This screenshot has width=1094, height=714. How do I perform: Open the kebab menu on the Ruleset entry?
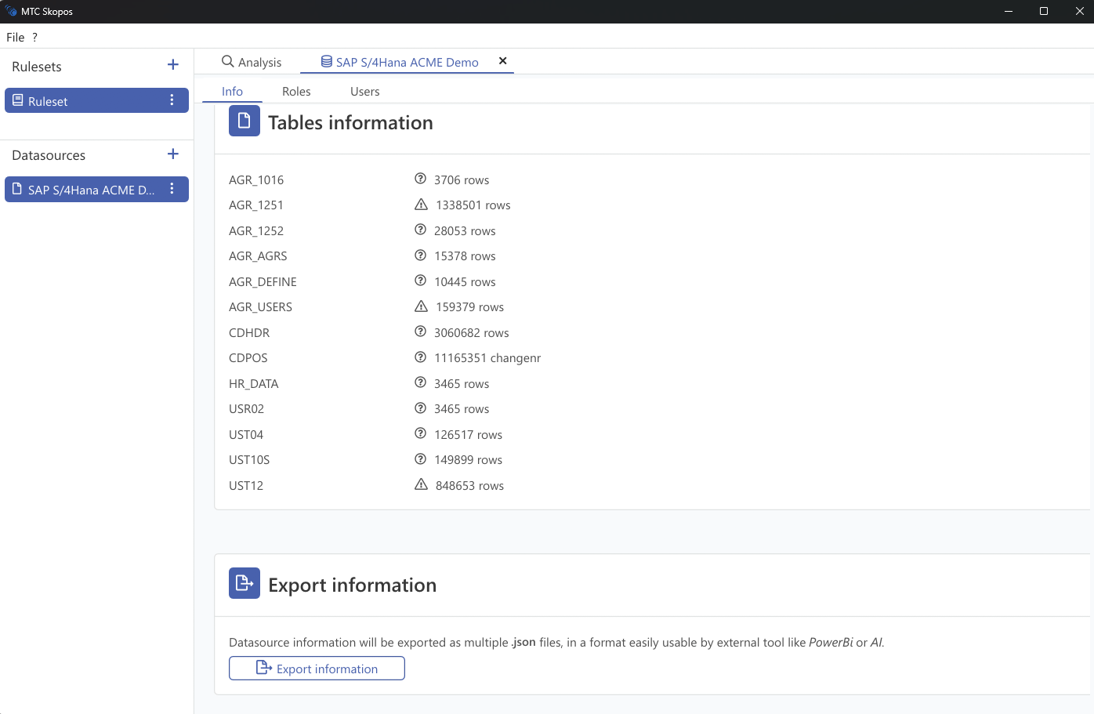(172, 100)
